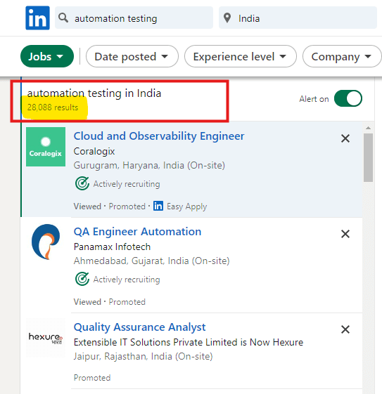Expand the Company filter
The height and width of the screenshot is (394, 382).
(342, 56)
